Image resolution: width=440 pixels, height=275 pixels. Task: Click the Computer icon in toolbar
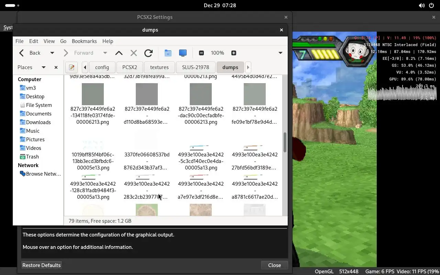coord(183,53)
